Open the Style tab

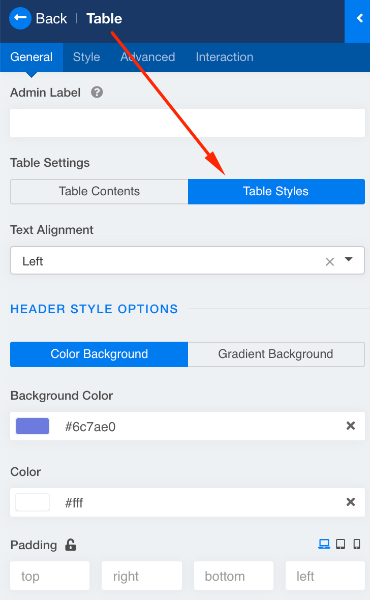coord(86,57)
